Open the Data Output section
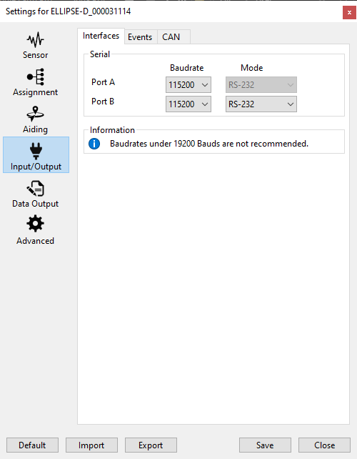 point(36,194)
